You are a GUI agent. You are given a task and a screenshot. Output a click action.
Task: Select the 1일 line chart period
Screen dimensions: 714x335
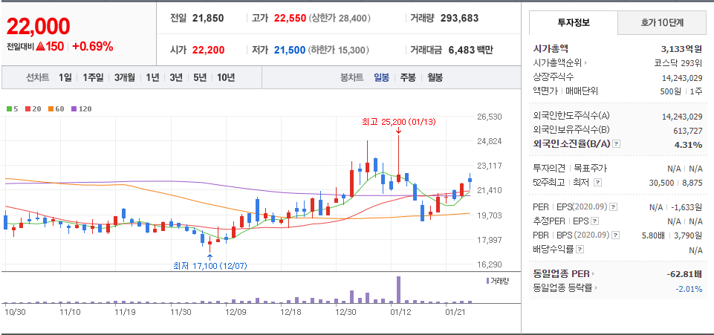65,77
